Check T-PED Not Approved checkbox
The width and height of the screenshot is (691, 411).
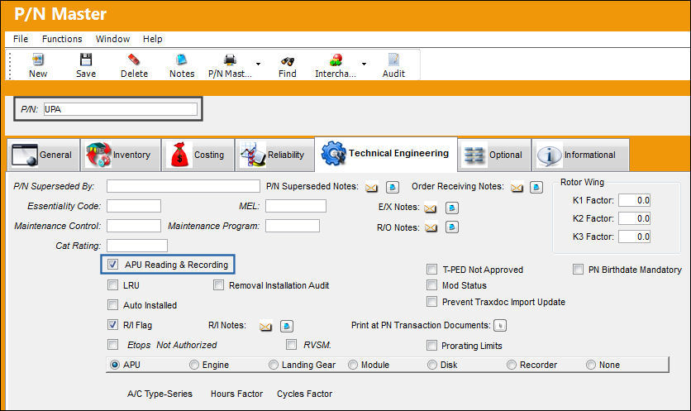[x=431, y=269]
